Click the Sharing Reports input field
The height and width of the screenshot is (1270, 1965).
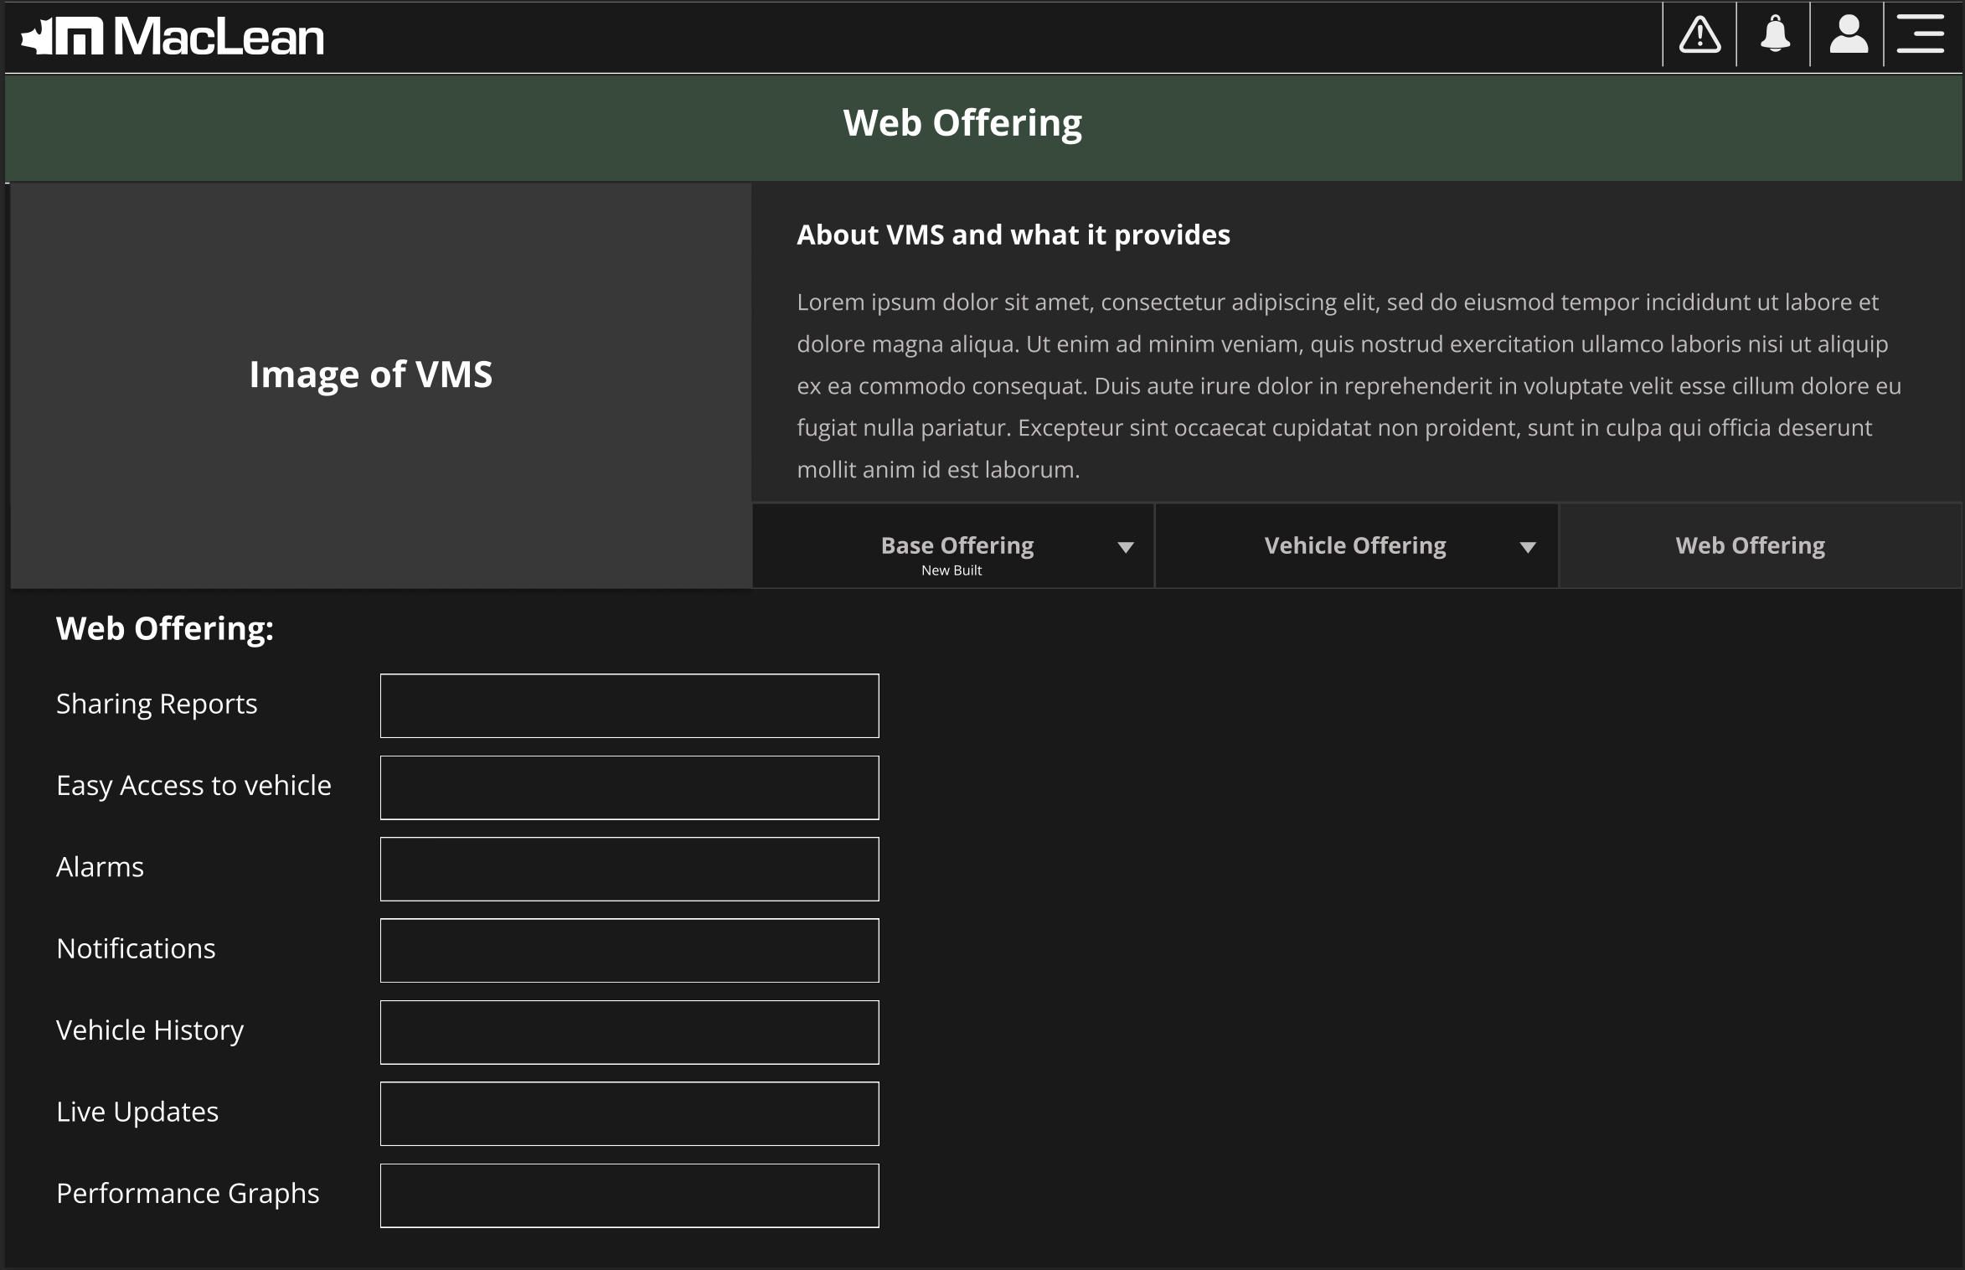(629, 705)
